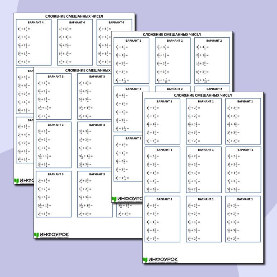Open the top-right Вариант 2 card
The width and height of the screenshot is (277, 277).
pos(212,60)
